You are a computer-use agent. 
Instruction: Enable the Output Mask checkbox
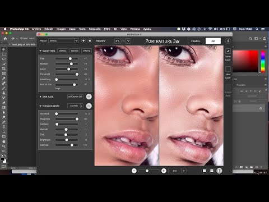pos(228,87)
